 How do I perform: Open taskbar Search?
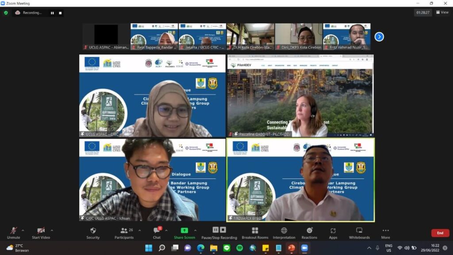tap(162, 248)
